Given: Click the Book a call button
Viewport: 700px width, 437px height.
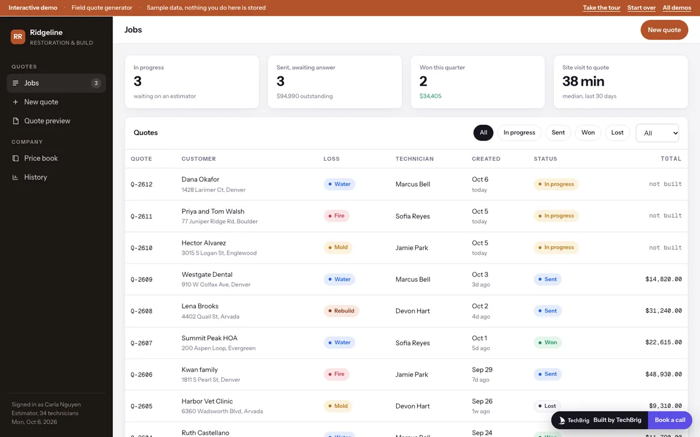Looking at the screenshot, I should [670, 420].
